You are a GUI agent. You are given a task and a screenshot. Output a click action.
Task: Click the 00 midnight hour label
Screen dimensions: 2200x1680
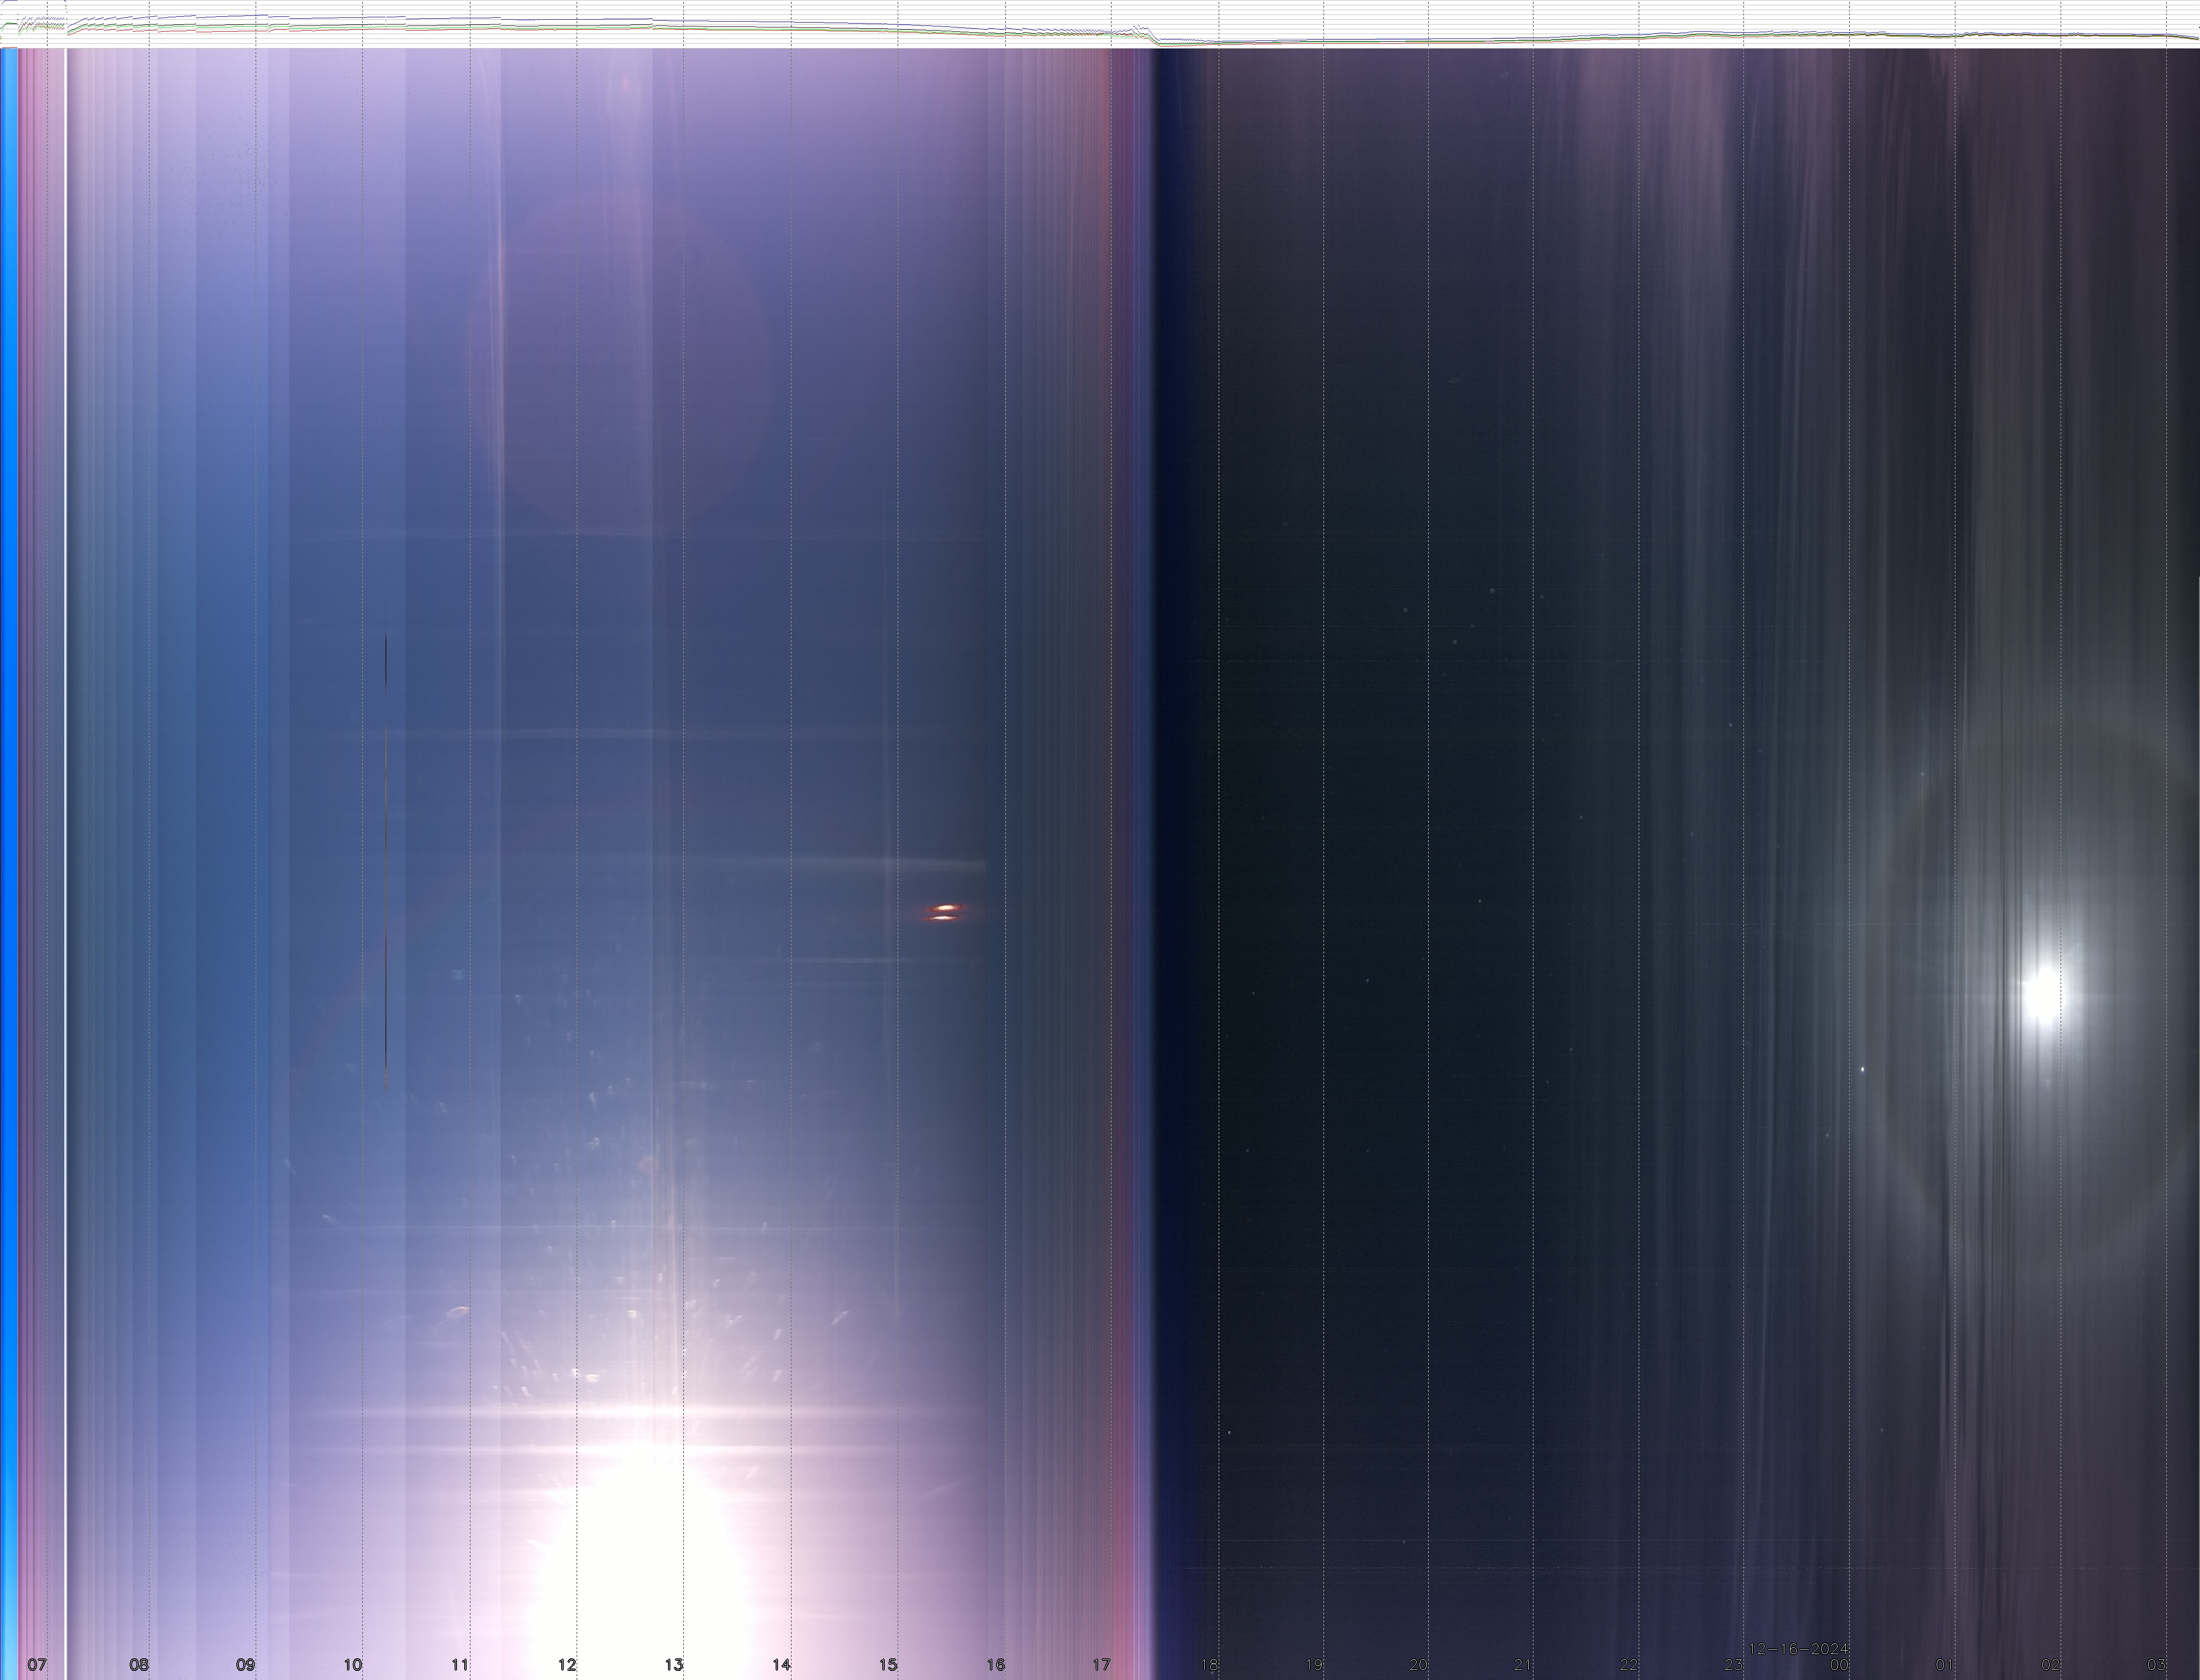[x=1839, y=1665]
